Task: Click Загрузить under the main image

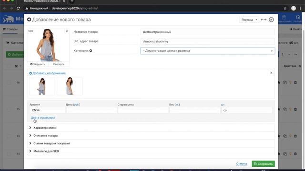Action: (x=38, y=64)
